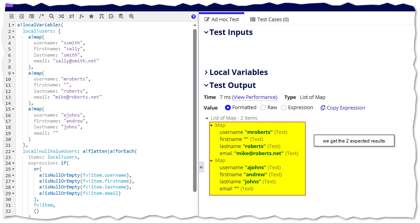
Task: Click the pencil icon on Ad Hoc Test
Action: (207, 19)
